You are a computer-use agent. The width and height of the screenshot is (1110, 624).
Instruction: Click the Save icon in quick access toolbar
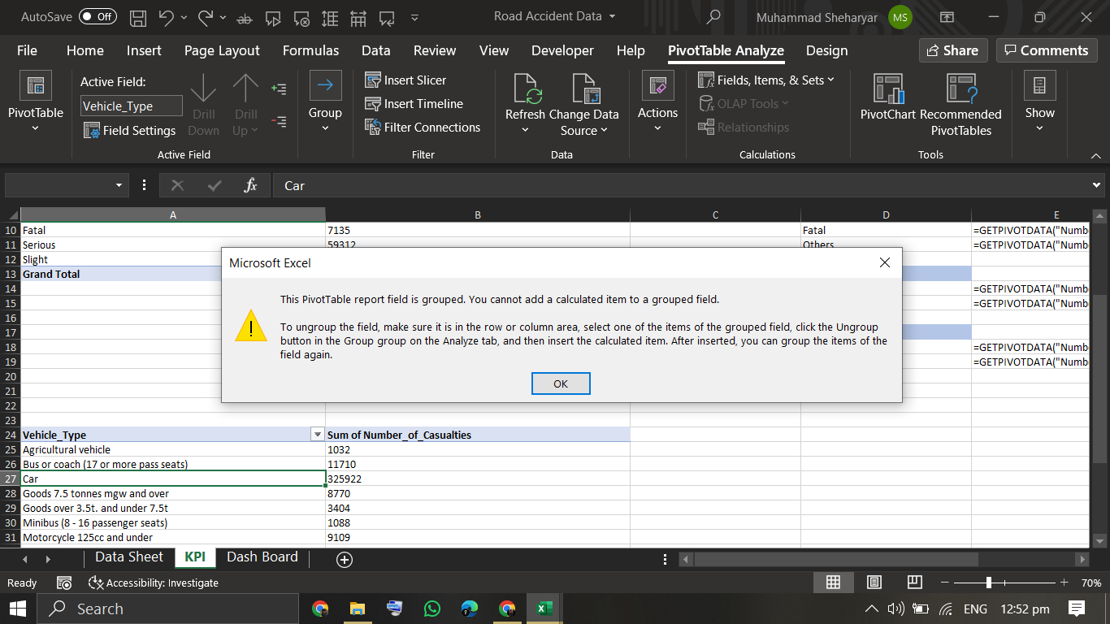click(x=138, y=16)
